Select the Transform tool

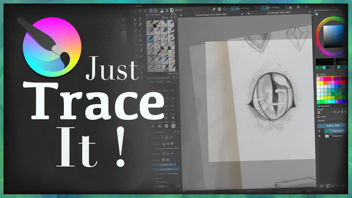(136, 57)
